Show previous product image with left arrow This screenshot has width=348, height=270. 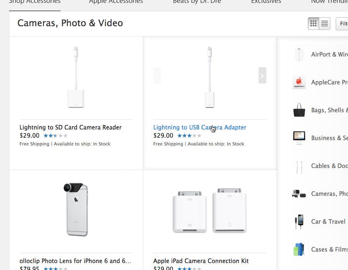point(157,75)
